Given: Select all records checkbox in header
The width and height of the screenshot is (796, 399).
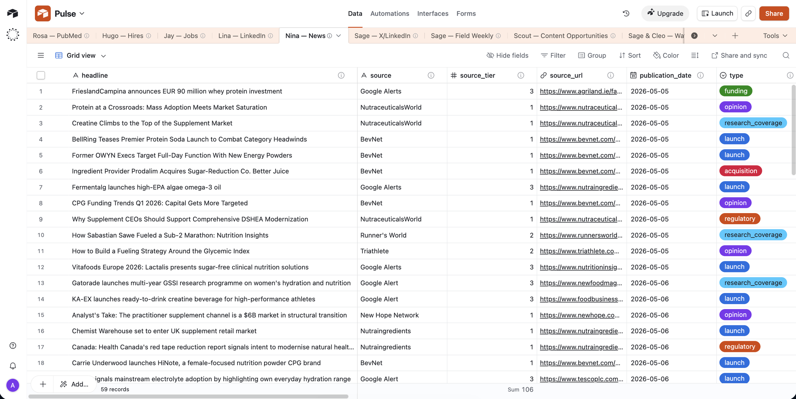Looking at the screenshot, I should pos(41,75).
